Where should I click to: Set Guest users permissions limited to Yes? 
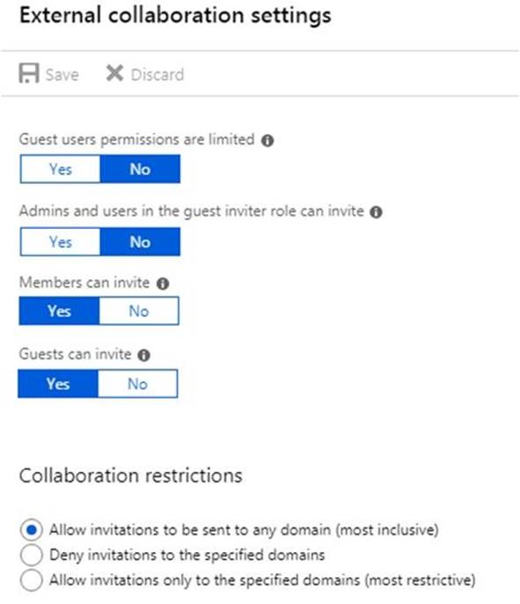[x=61, y=169]
